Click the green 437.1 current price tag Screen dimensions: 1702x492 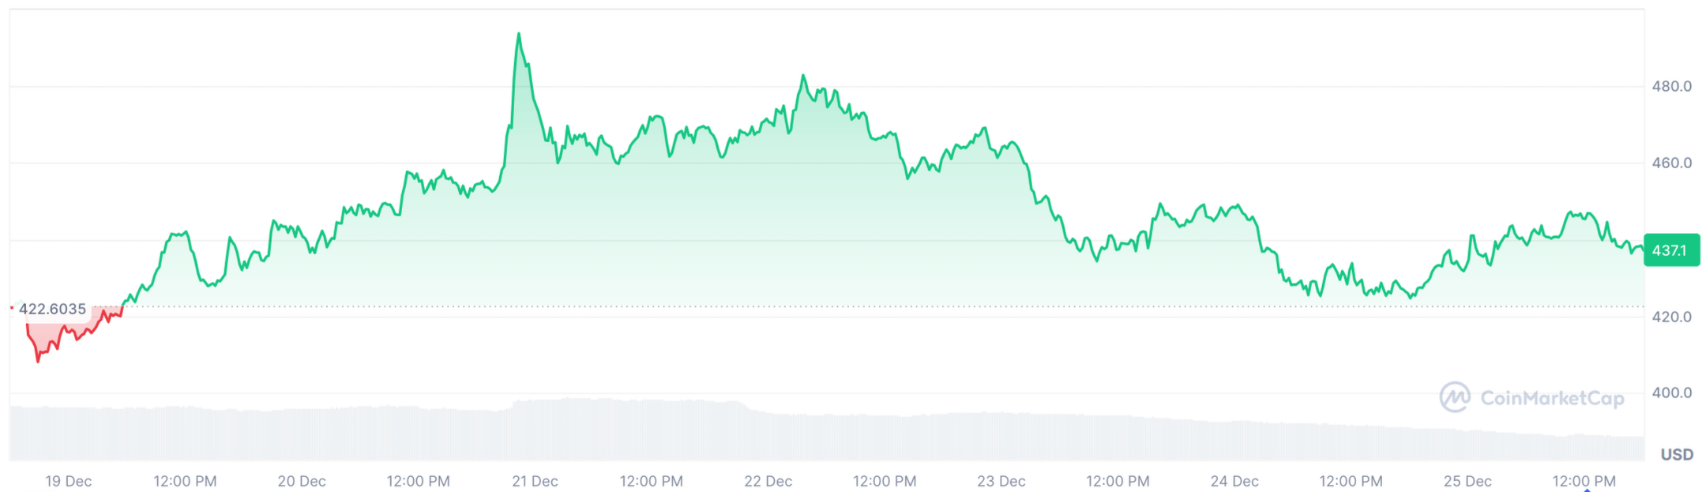click(x=1670, y=250)
